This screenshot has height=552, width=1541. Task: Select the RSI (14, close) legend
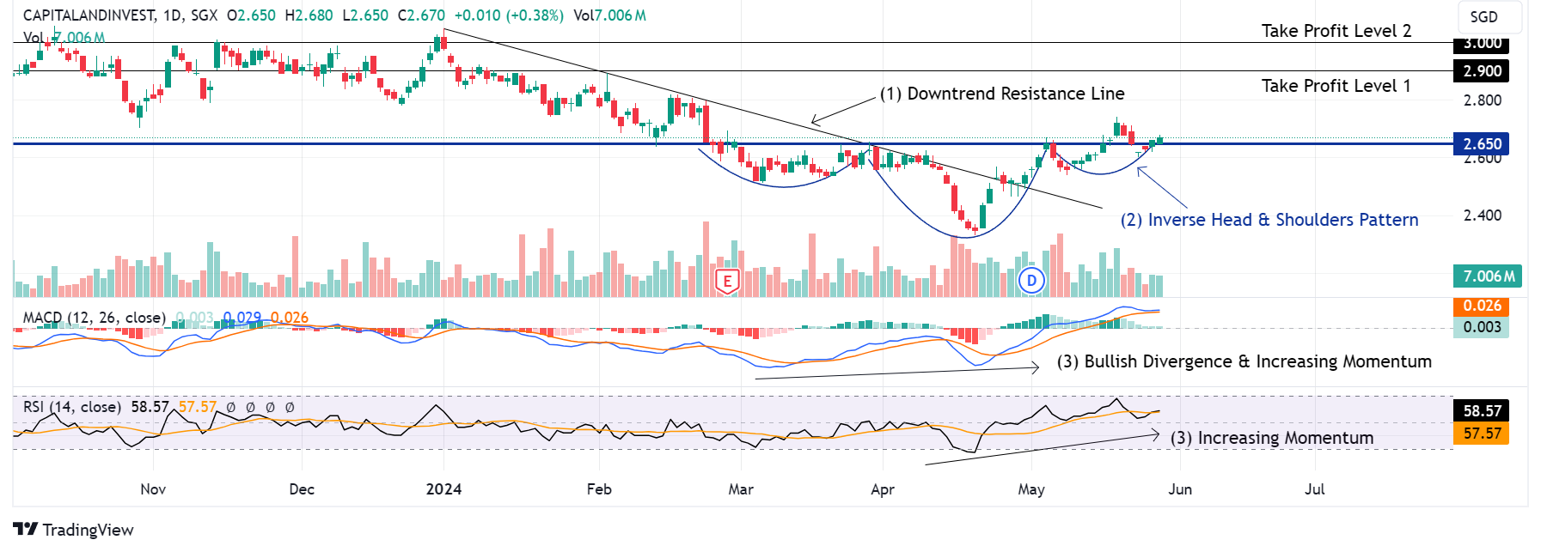[71, 407]
